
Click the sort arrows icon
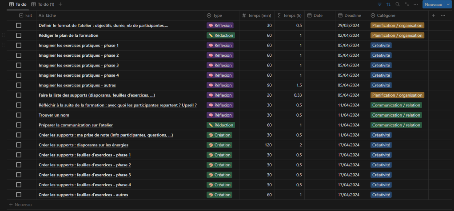tap(389, 4)
